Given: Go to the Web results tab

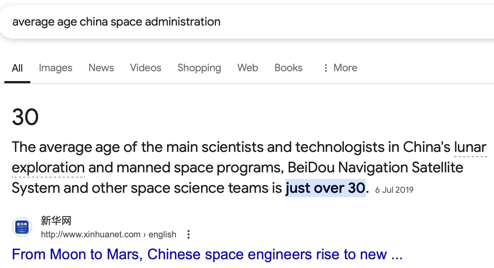Looking at the screenshot, I should tap(247, 68).
